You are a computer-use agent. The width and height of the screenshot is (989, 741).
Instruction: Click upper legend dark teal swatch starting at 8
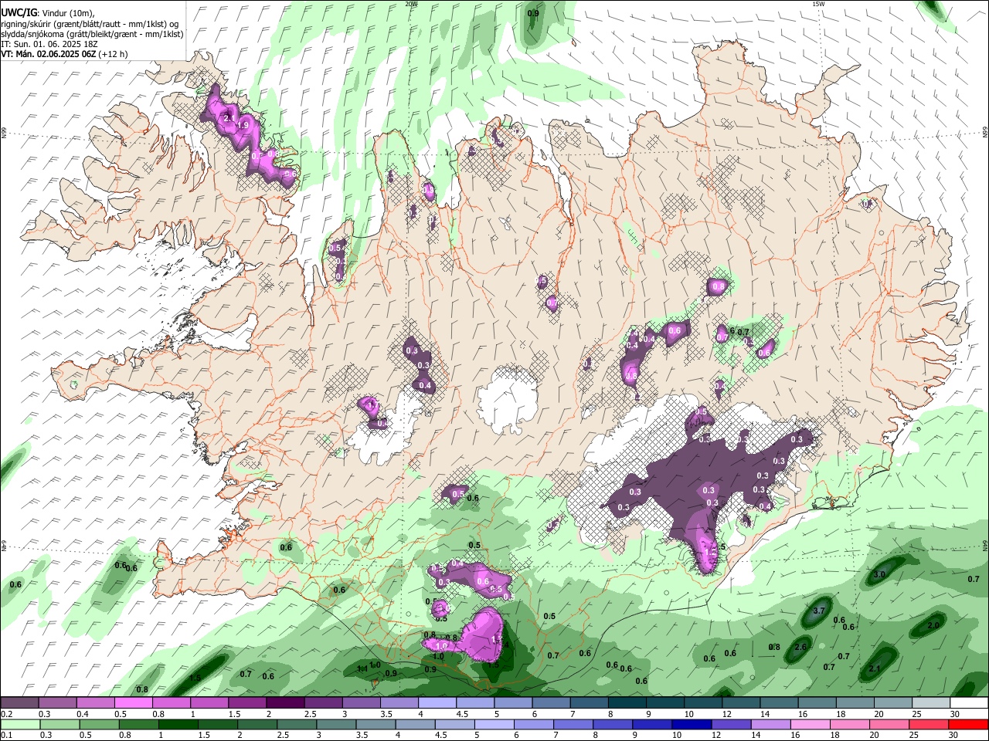click(627, 702)
